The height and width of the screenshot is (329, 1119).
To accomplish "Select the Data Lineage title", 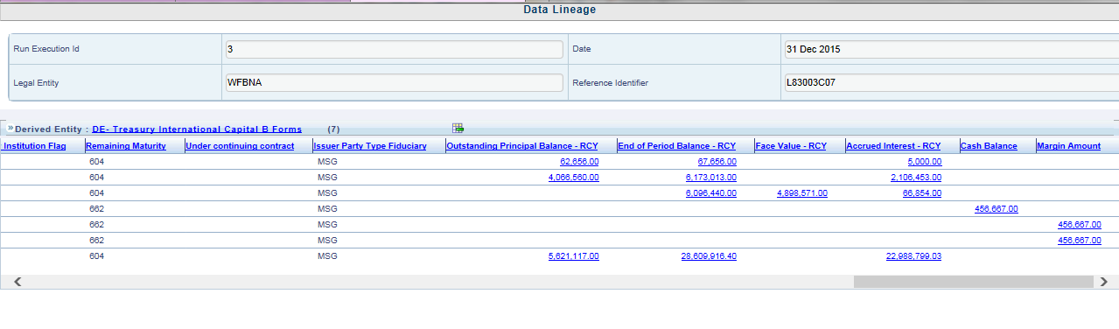I will pos(560,10).
